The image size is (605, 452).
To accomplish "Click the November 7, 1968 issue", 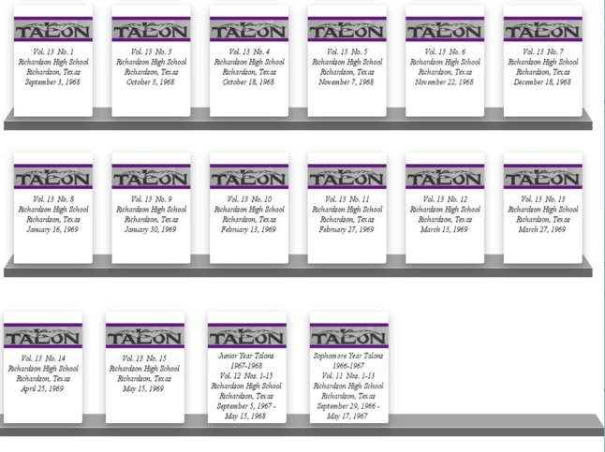I will click(347, 67).
